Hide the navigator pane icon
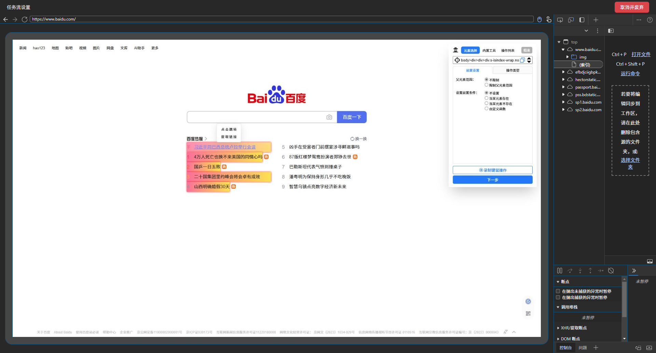Screen dimensions: 656x353 (x=611, y=31)
